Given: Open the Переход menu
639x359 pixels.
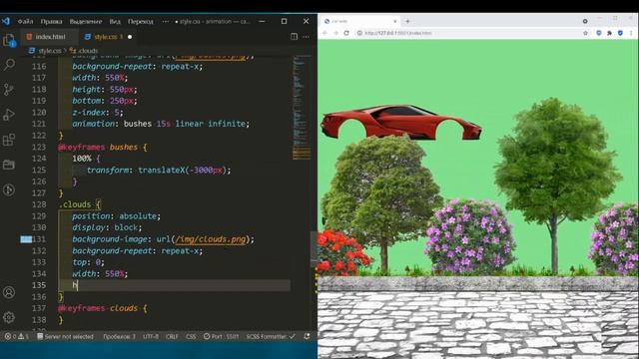Looking at the screenshot, I should click(x=141, y=21).
